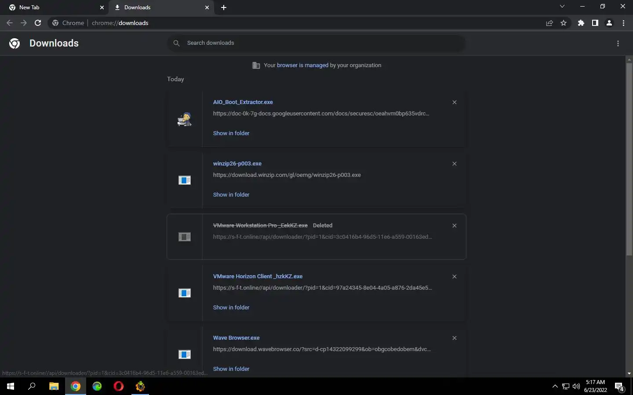Open the notification center icon
Screen dimensions: 633x395
pos(619,387)
